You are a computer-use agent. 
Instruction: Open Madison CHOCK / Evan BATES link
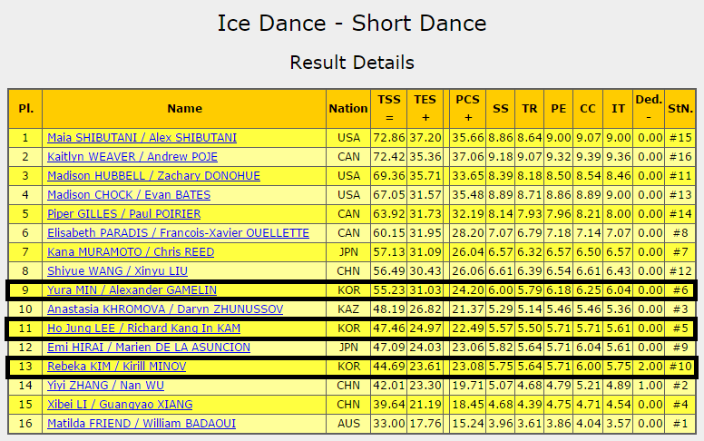click(x=129, y=195)
